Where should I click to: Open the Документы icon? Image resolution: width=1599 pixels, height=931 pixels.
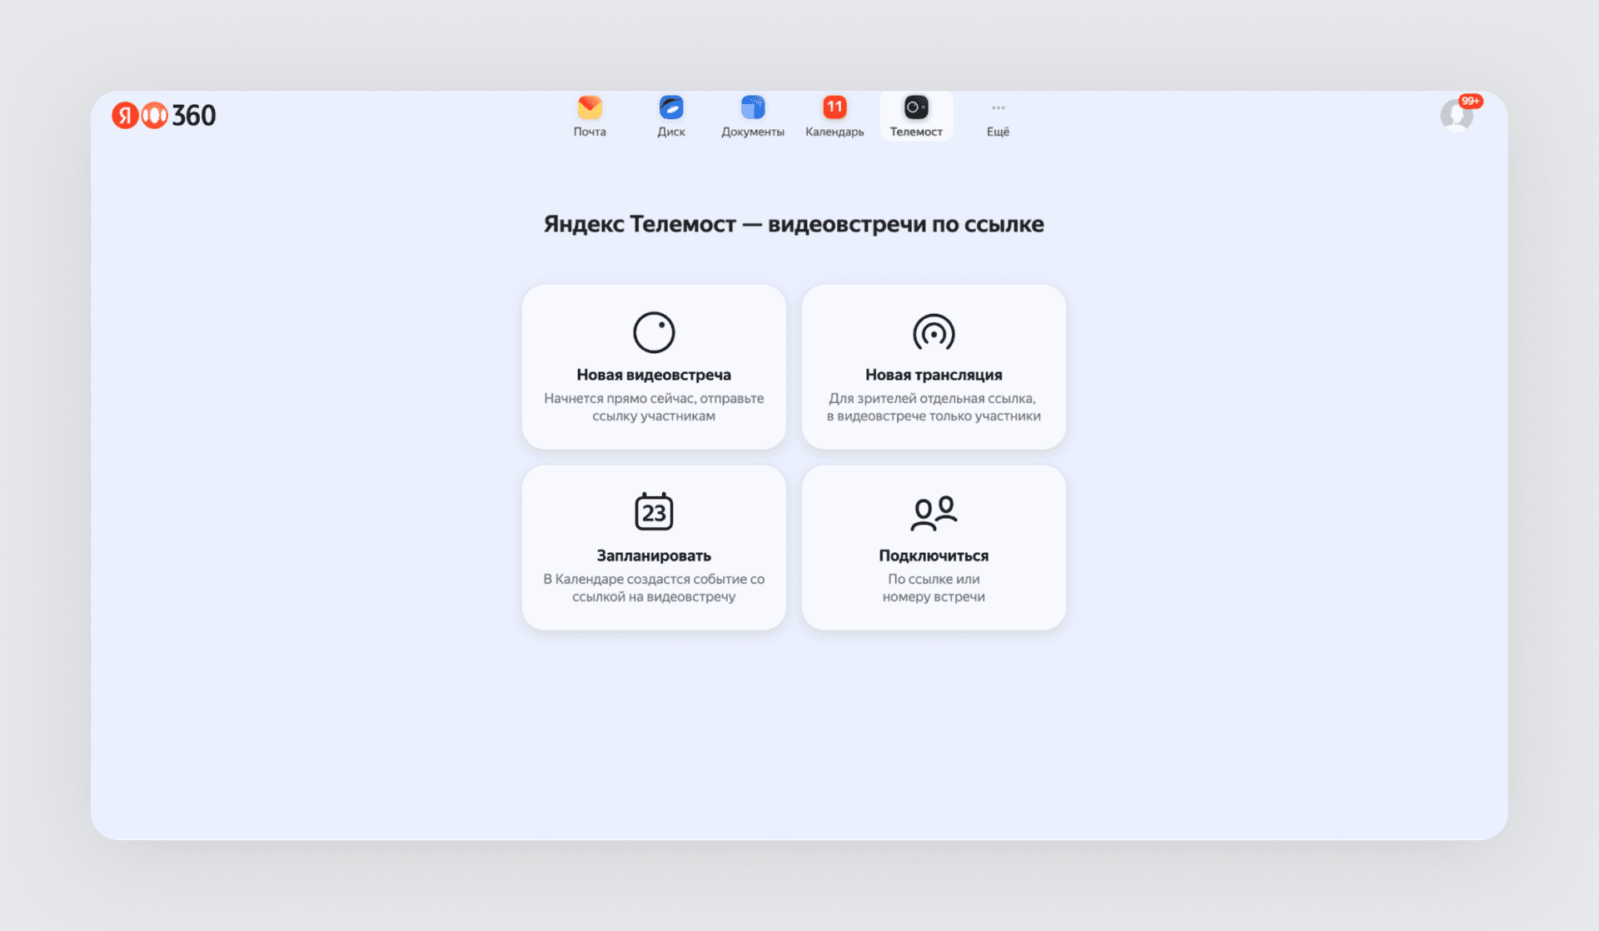753,107
